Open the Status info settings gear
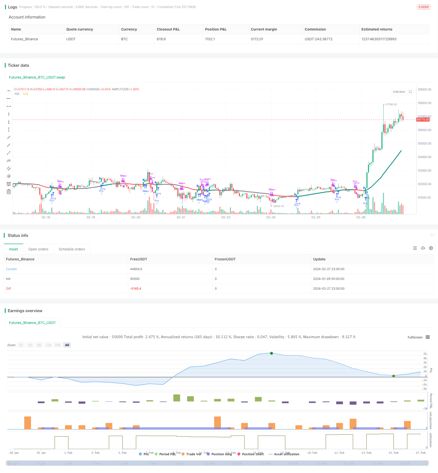Screen dimensions: 438x473 pyautogui.click(x=431, y=248)
